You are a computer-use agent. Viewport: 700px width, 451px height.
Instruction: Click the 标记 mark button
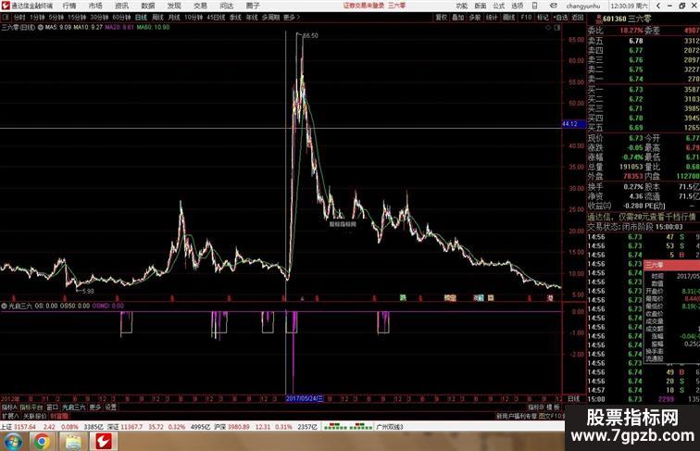click(x=543, y=18)
